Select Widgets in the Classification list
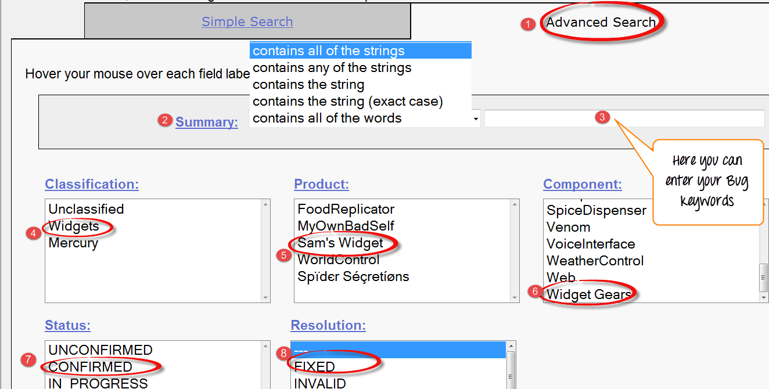 [x=74, y=226]
